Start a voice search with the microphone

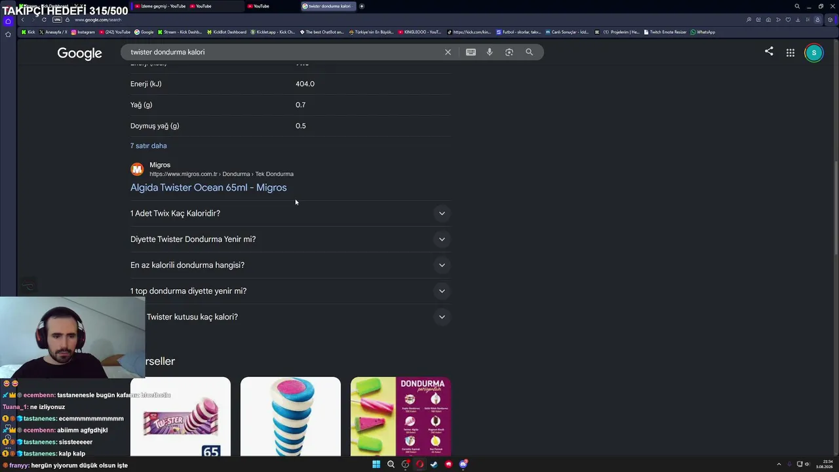point(490,52)
